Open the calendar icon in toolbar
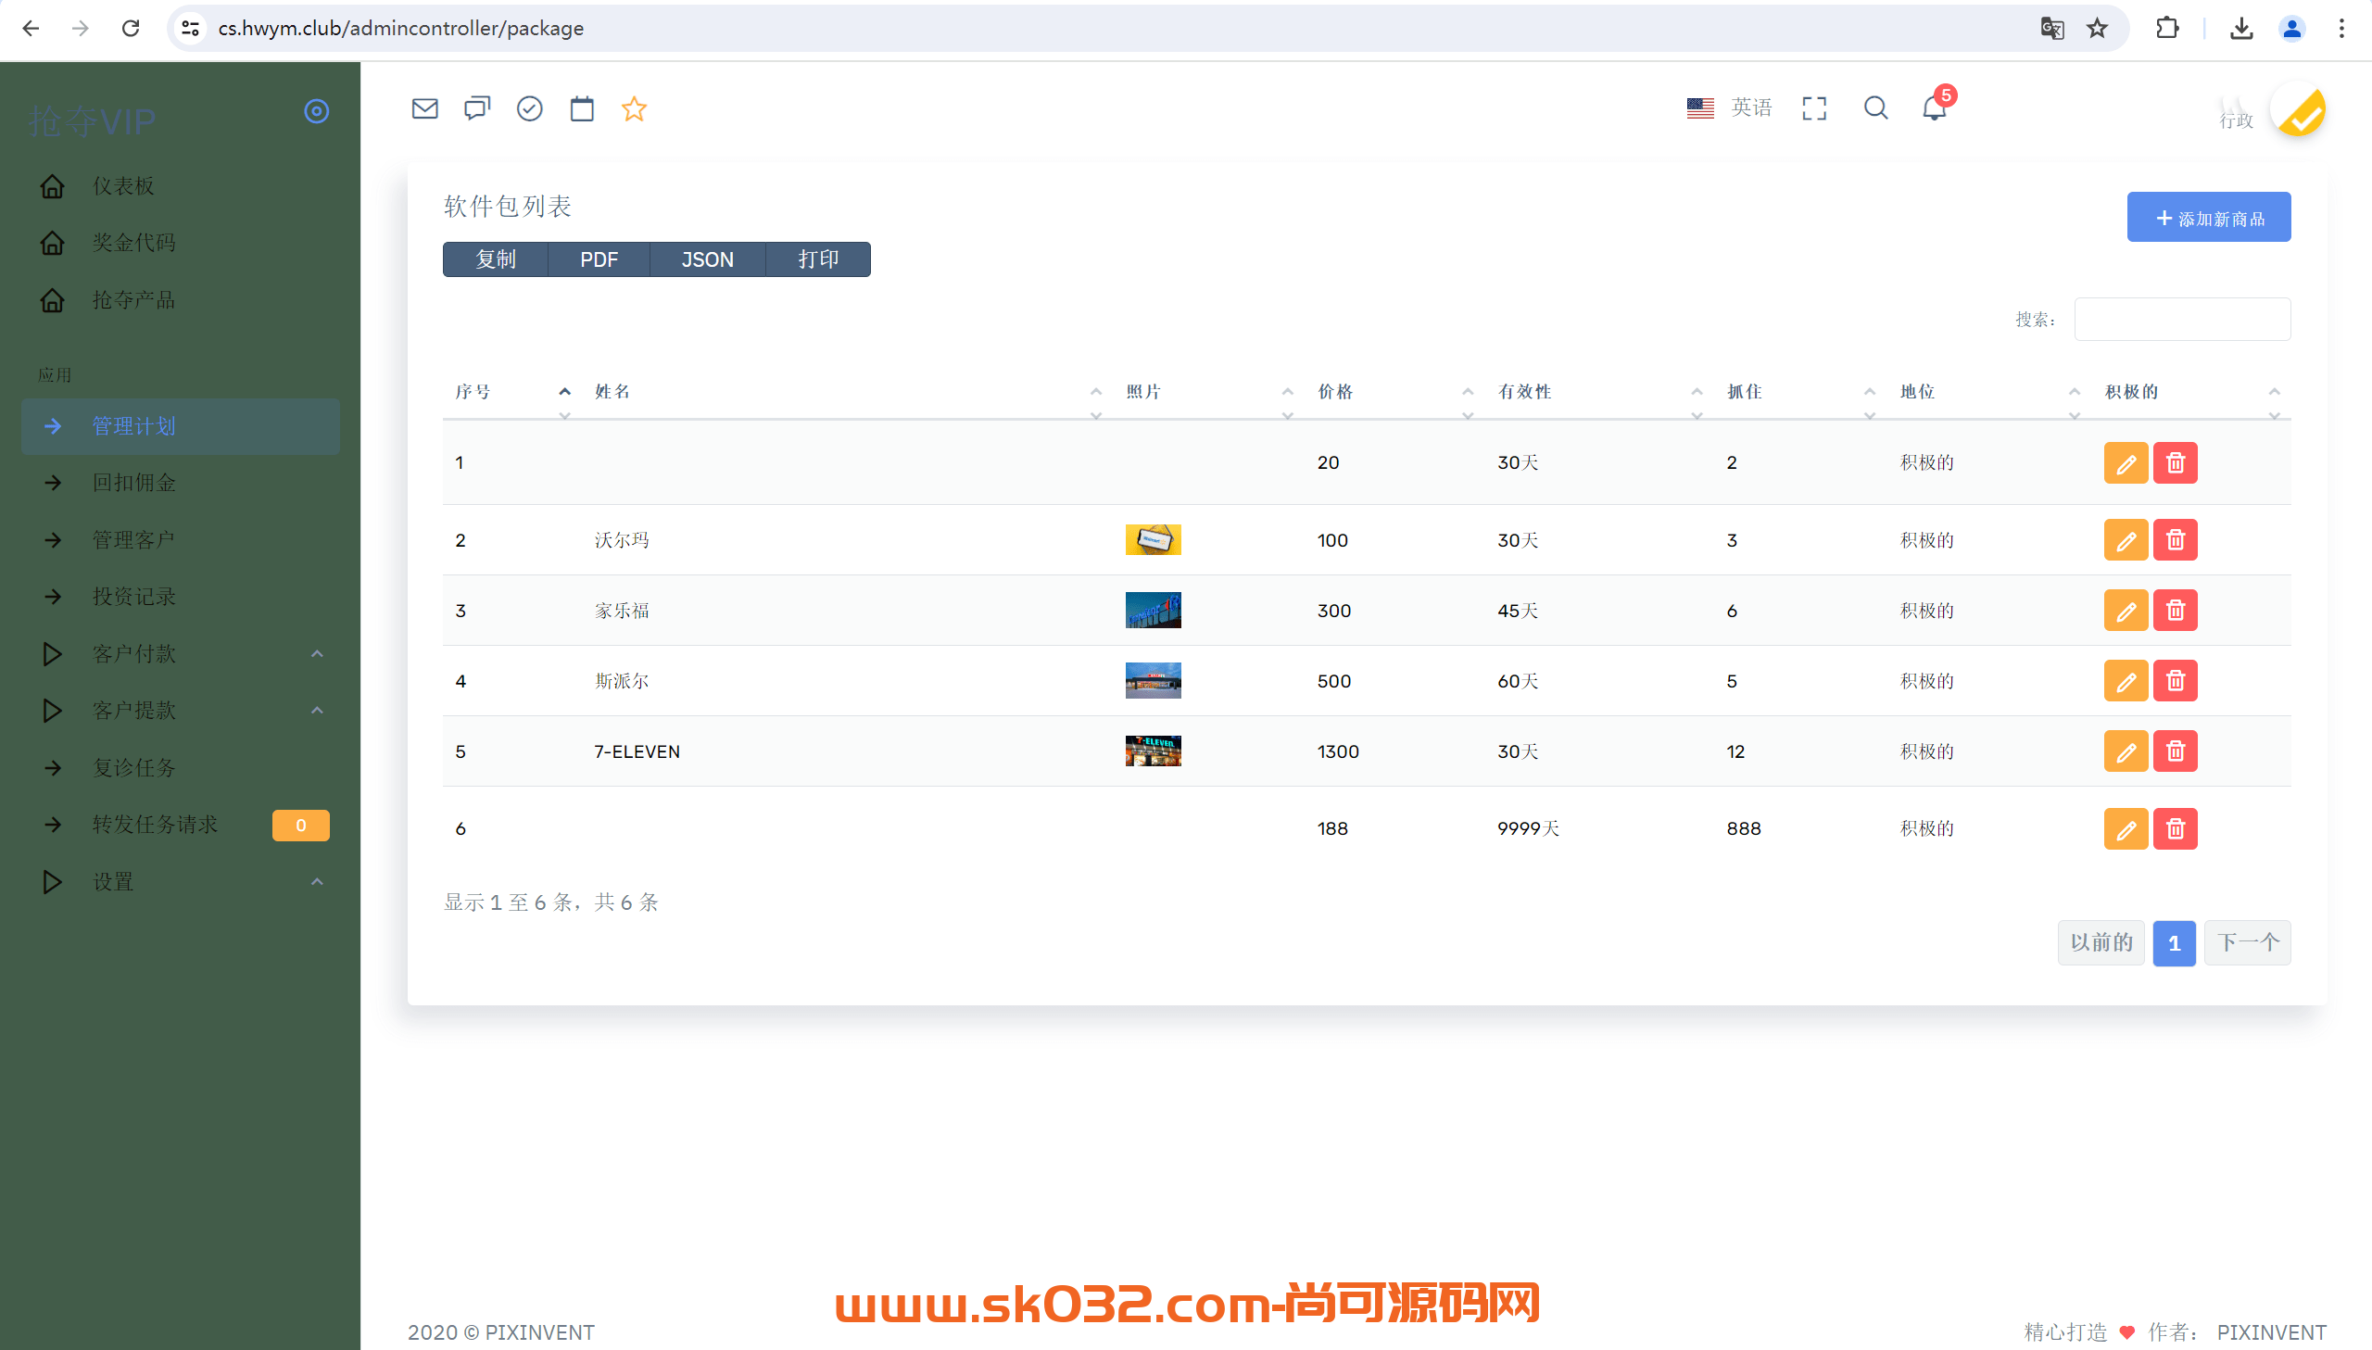Image resolution: width=2372 pixels, height=1350 pixels. [582, 109]
